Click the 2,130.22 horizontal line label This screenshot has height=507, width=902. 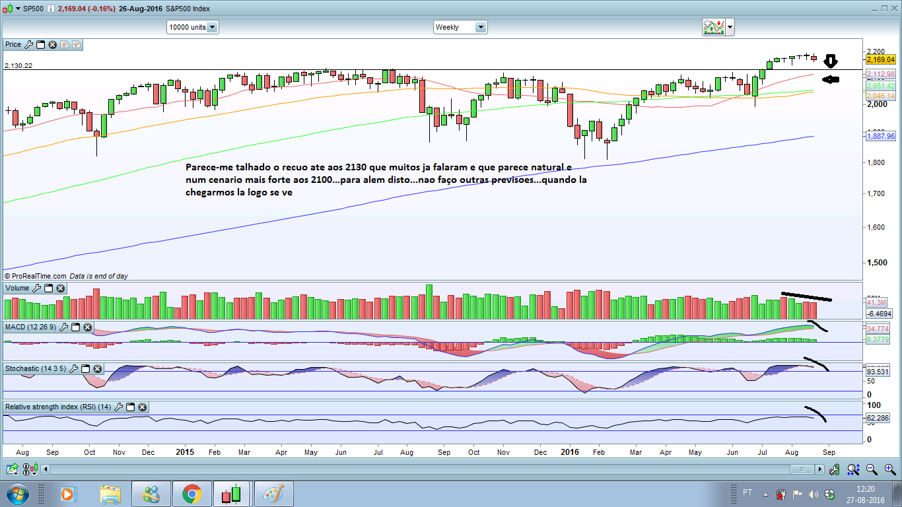[18, 66]
